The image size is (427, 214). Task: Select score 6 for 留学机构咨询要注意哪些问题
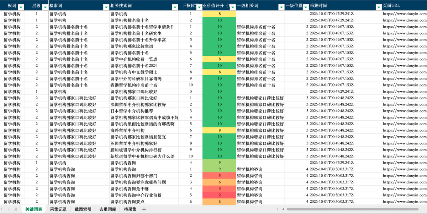[219, 182]
